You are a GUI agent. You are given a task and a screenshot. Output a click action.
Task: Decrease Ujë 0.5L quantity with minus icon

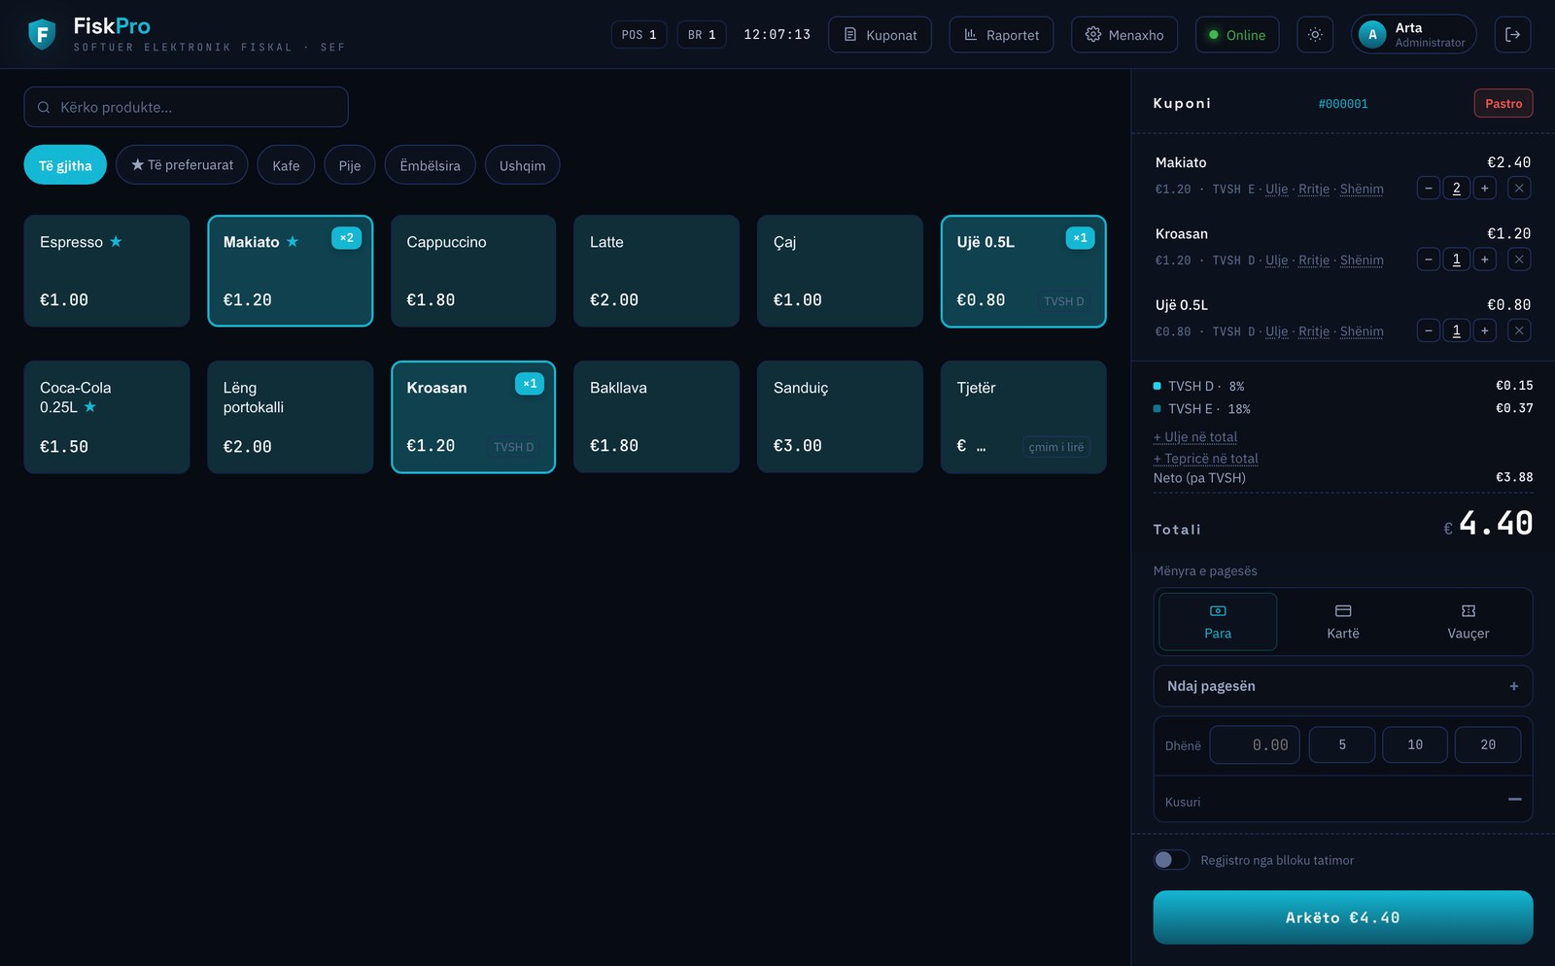(1429, 331)
